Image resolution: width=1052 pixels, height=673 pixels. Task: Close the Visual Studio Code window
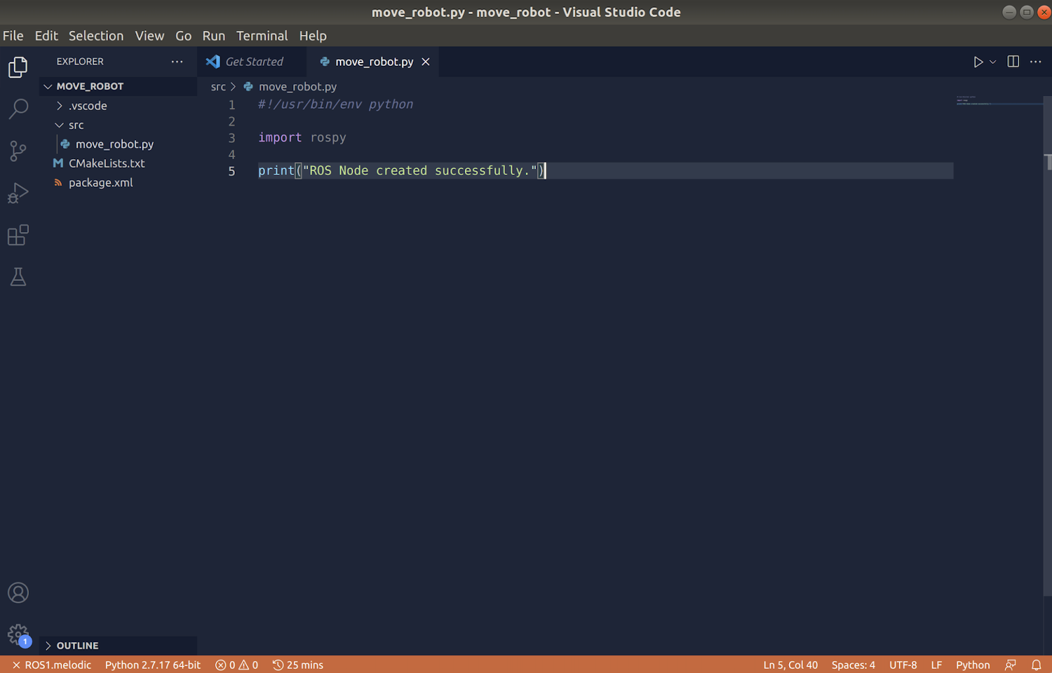(1044, 12)
